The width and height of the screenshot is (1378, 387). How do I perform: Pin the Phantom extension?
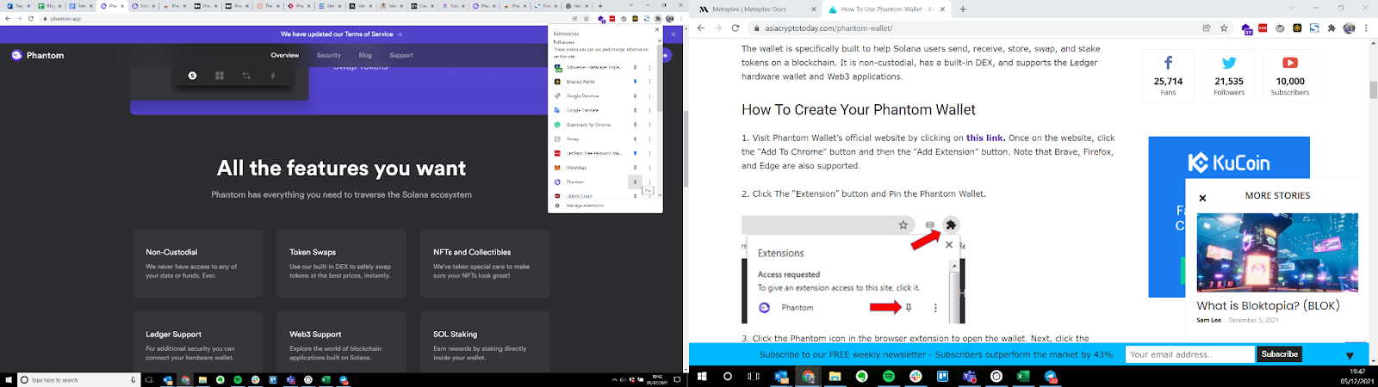pos(635,181)
